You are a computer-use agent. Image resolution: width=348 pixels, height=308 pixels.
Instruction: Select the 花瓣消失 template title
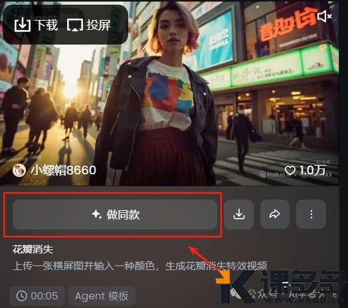click(x=33, y=249)
